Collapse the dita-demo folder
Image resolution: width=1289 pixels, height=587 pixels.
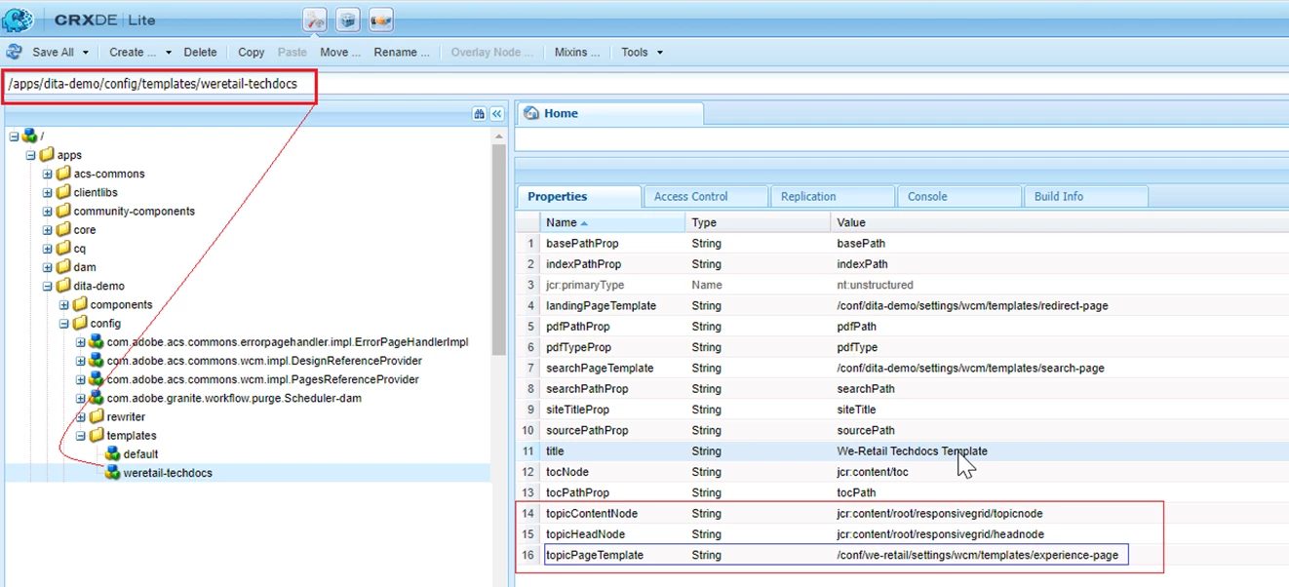point(47,286)
